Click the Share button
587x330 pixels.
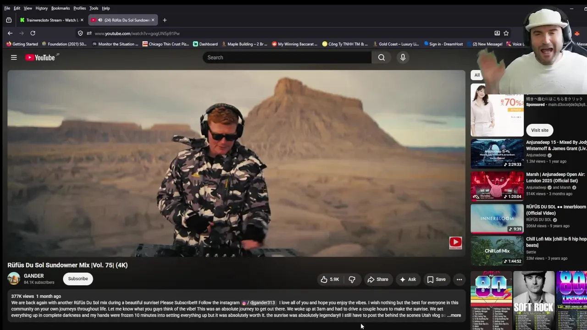[377, 279]
